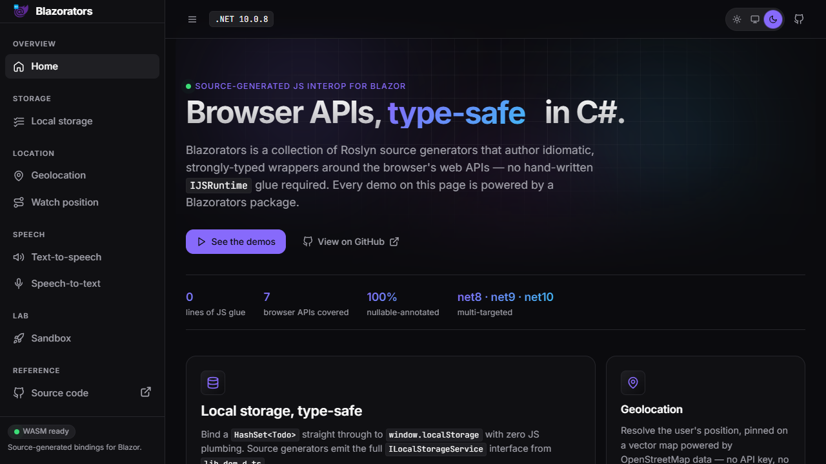Click Text-to-speech speaker icon
This screenshot has width=826, height=464.
point(19,257)
